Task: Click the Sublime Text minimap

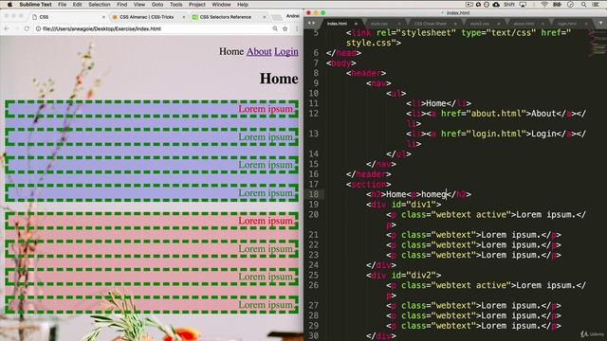Action: tap(598, 45)
